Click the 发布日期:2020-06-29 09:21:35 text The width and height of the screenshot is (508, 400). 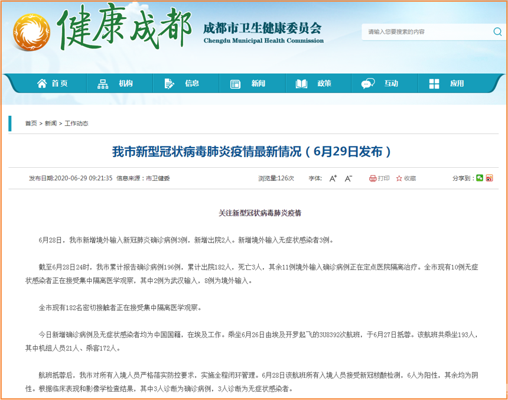[71, 178]
